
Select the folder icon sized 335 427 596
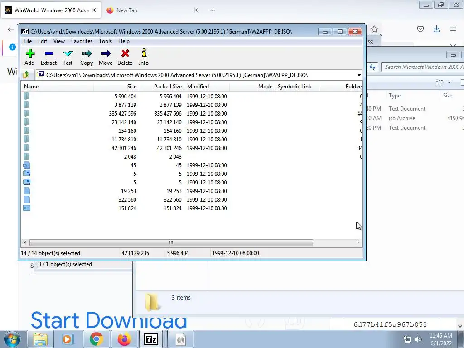(26, 113)
